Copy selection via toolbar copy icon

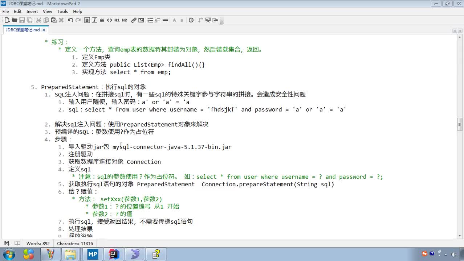point(46,20)
